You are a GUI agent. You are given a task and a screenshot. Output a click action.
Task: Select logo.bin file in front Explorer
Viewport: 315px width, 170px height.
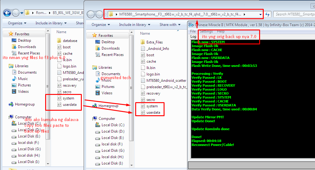150,74
